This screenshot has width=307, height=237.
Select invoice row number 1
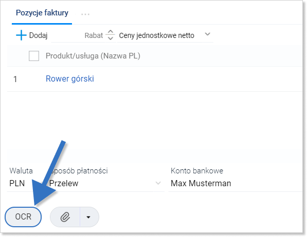click(x=15, y=80)
